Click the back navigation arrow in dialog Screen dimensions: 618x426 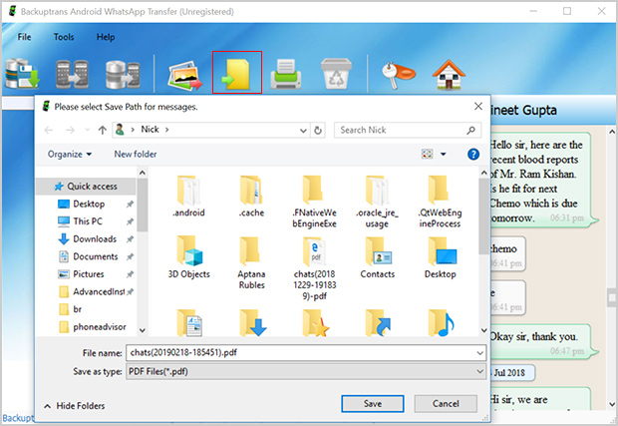tap(49, 130)
